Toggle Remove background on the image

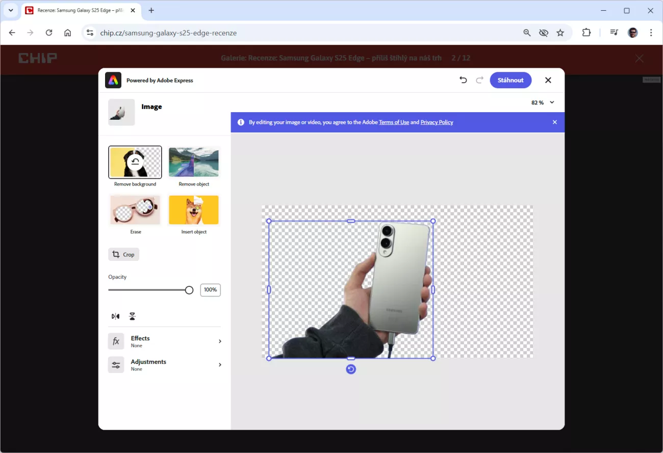135,163
